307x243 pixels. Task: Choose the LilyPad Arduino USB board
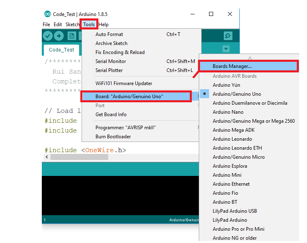tap(249, 211)
